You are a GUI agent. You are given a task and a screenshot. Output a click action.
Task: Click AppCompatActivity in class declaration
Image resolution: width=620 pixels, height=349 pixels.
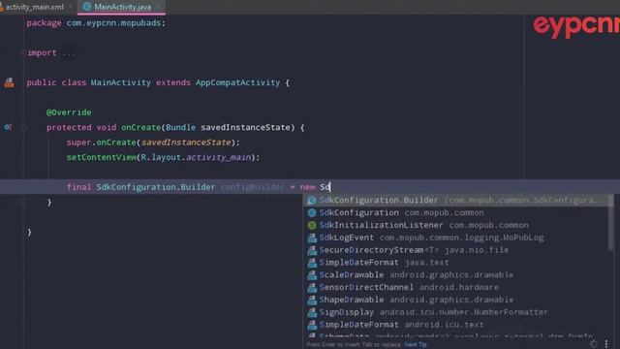point(237,82)
